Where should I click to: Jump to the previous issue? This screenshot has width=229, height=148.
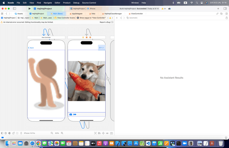click(x=108, y=18)
